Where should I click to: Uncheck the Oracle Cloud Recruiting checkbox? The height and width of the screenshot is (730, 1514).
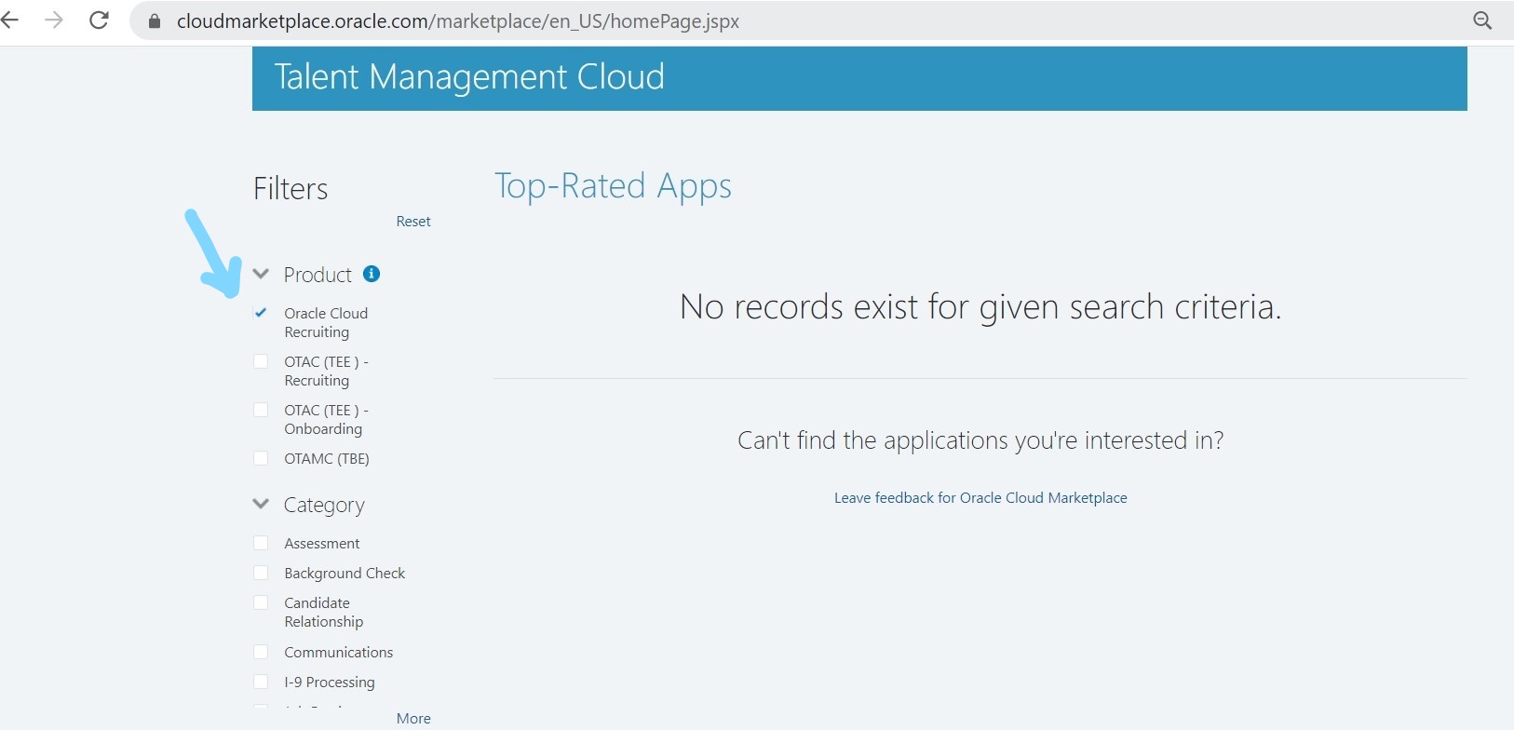261,313
